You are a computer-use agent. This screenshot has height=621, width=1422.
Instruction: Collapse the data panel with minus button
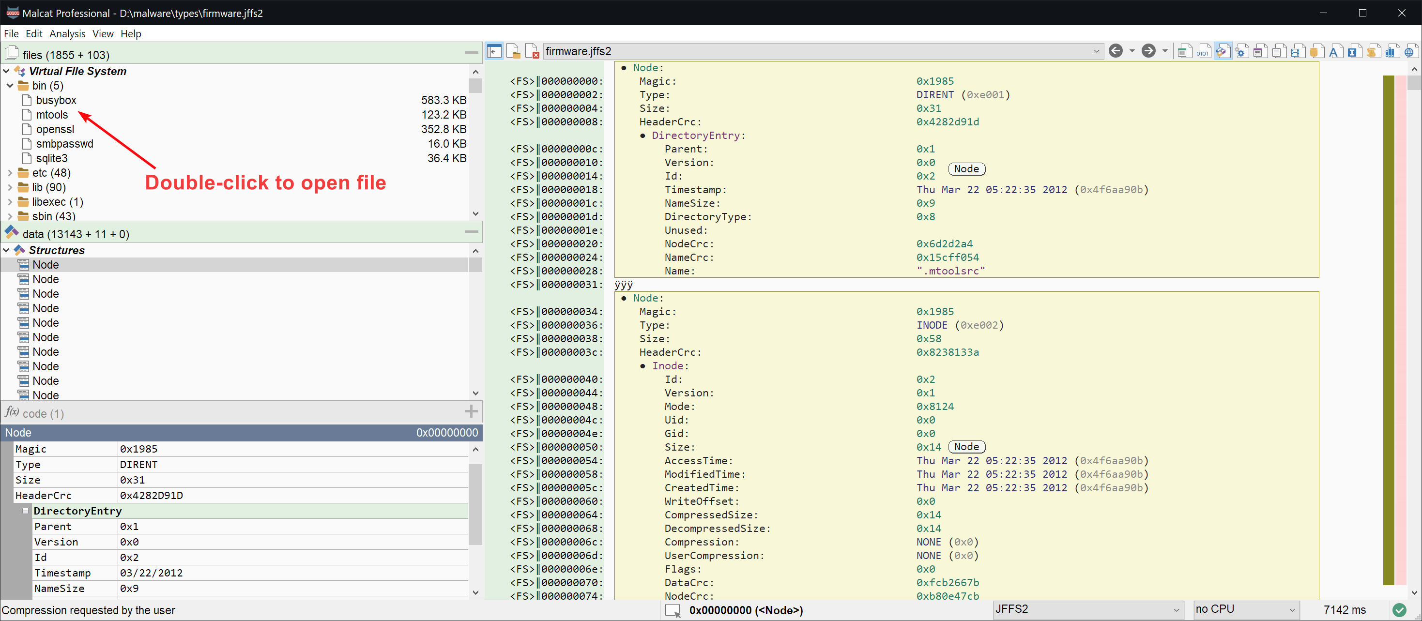pos(471,232)
